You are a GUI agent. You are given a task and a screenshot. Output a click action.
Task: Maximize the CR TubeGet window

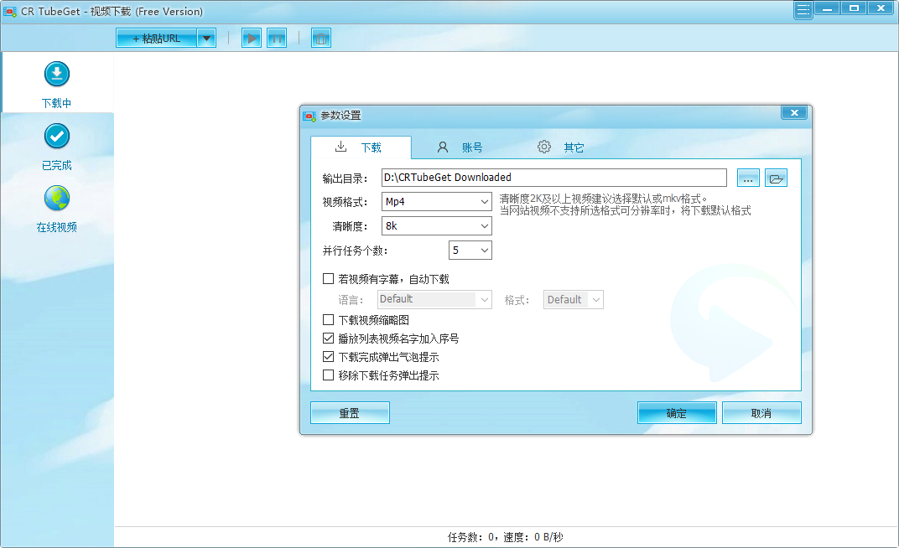tap(855, 8)
